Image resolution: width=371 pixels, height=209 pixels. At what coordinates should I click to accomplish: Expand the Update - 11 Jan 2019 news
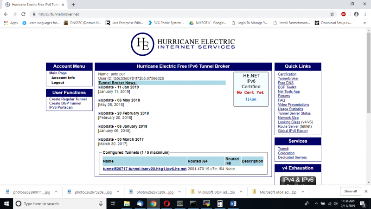pyautogui.click(x=99, y=87)
